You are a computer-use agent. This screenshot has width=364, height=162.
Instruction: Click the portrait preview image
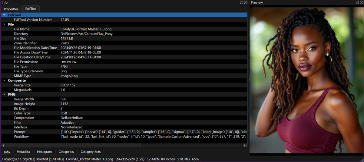pos(307,80)
